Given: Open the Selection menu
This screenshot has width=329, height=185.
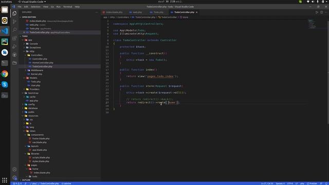Looking at the screenshot, I should point(35,7).
